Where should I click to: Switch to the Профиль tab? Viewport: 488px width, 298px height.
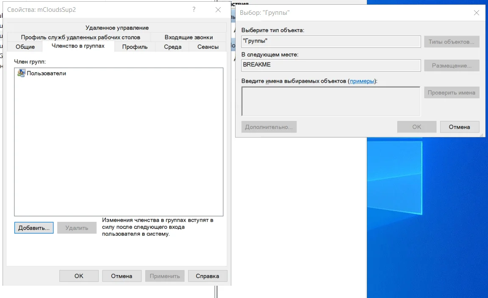(x=135, y=47)
